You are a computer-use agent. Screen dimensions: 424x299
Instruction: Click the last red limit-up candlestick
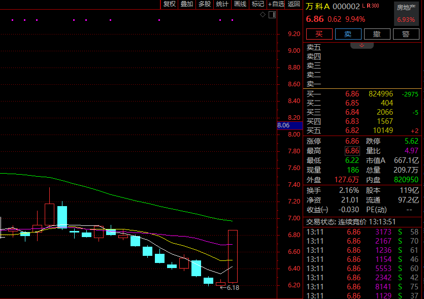pos(233,256)
